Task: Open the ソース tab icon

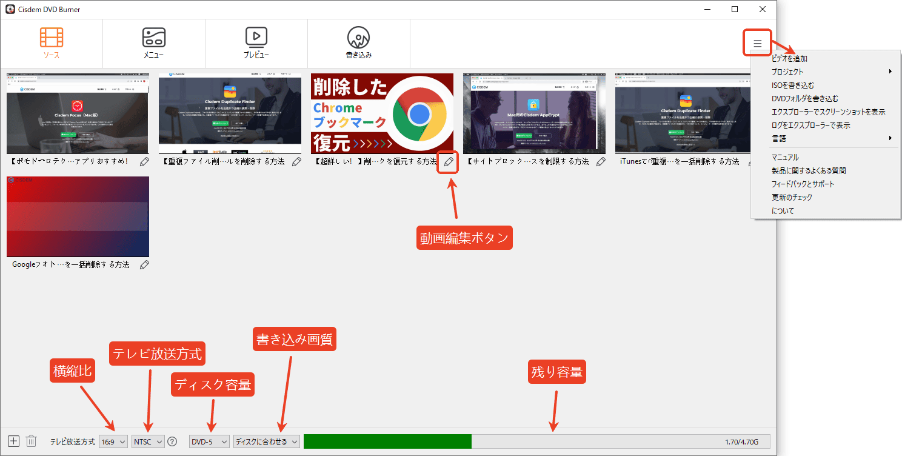Action: tap(52, 42)
